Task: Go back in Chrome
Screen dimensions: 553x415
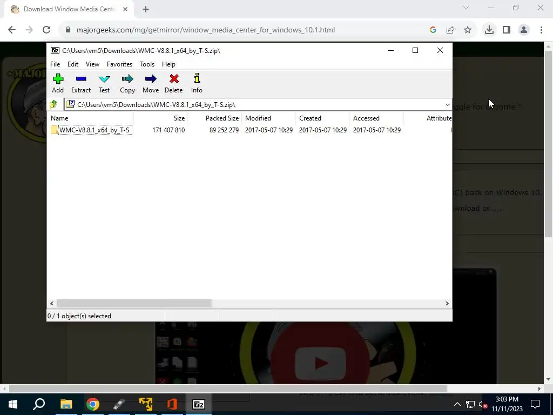Action: coord(12,30)
